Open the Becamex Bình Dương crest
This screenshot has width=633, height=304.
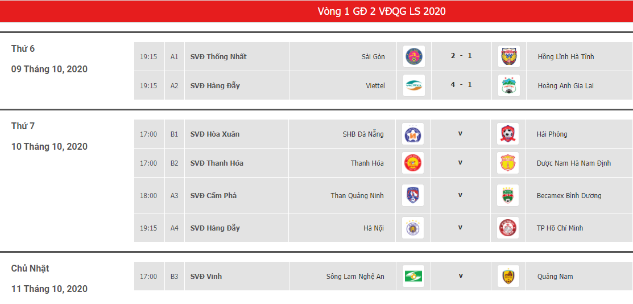click(x=507, y=195)
